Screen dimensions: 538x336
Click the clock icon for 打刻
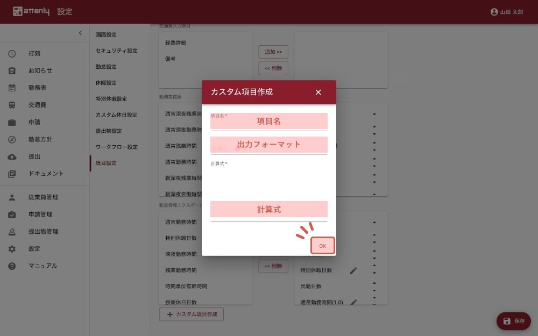pos(12,53)
